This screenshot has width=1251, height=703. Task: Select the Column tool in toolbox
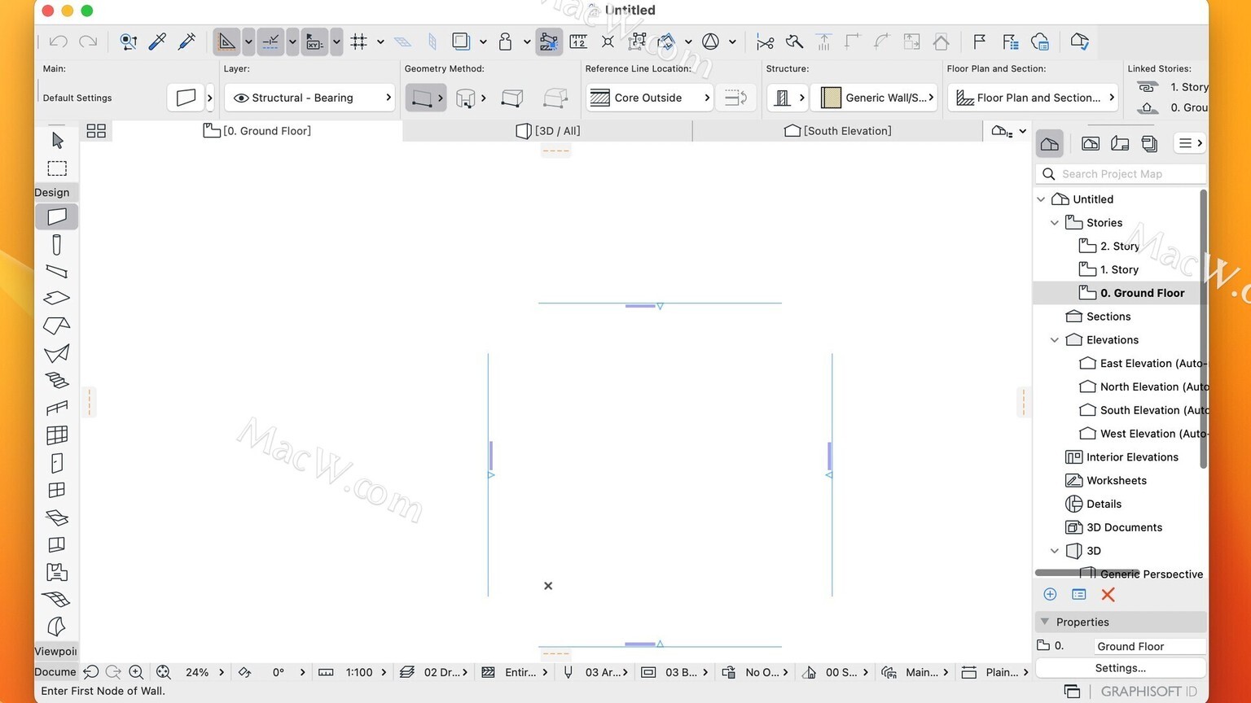click(57, 244)
